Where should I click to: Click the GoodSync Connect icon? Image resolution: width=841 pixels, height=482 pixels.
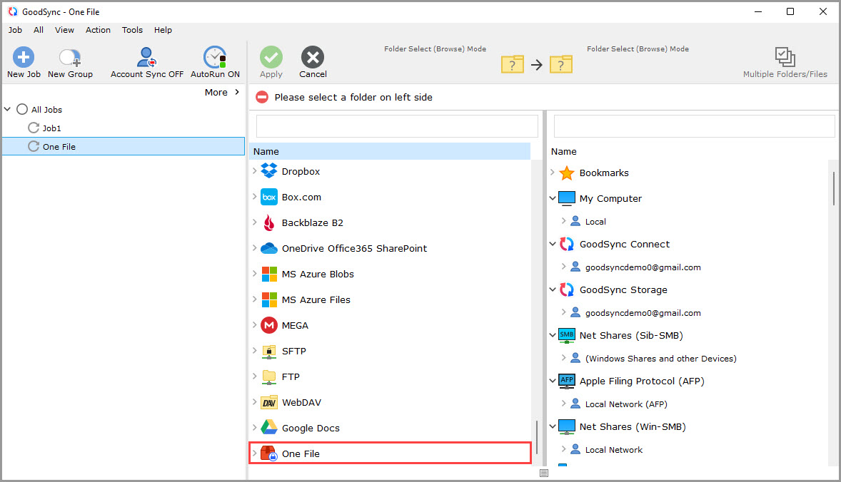566,245
